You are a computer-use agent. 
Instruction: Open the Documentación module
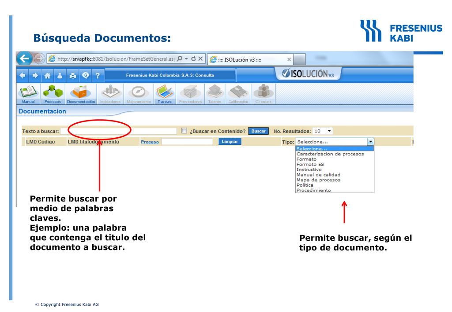pos(81,94)
